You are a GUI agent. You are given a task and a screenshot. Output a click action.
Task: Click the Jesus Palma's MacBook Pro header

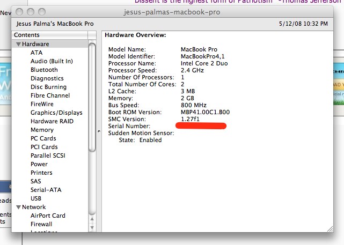point(55,24)
